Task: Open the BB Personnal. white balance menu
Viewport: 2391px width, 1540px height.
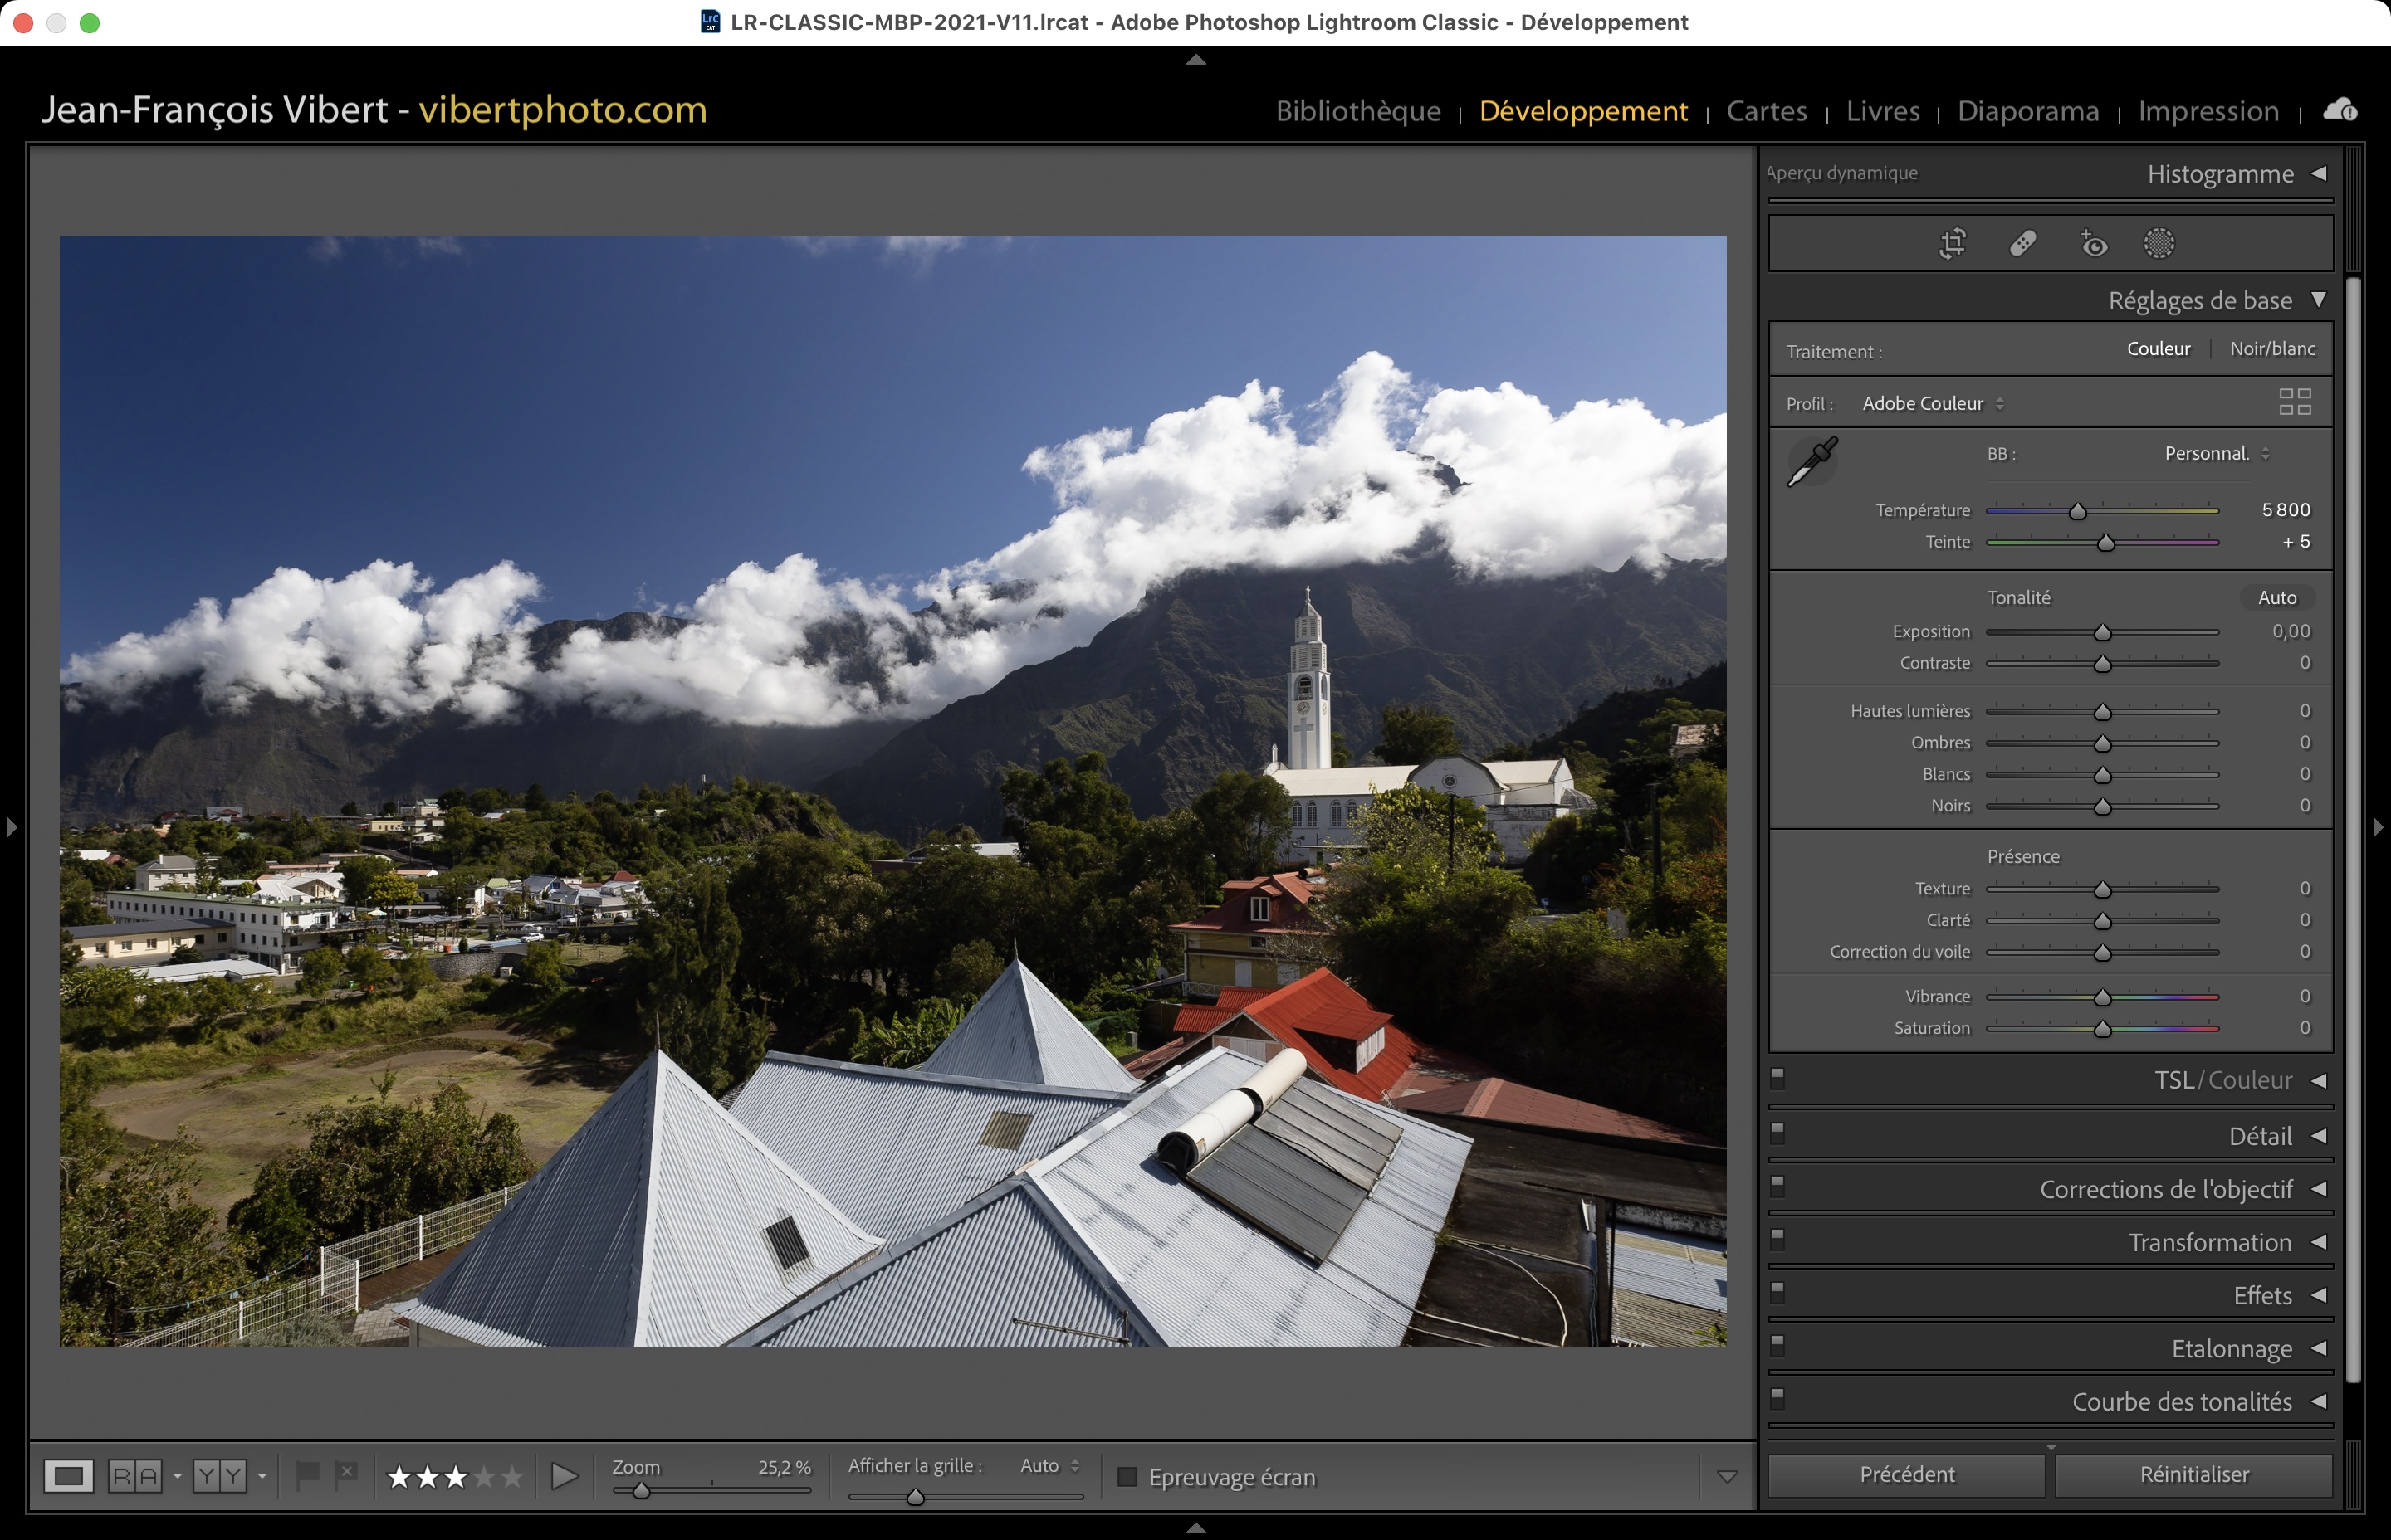Action: [2216, 453]
